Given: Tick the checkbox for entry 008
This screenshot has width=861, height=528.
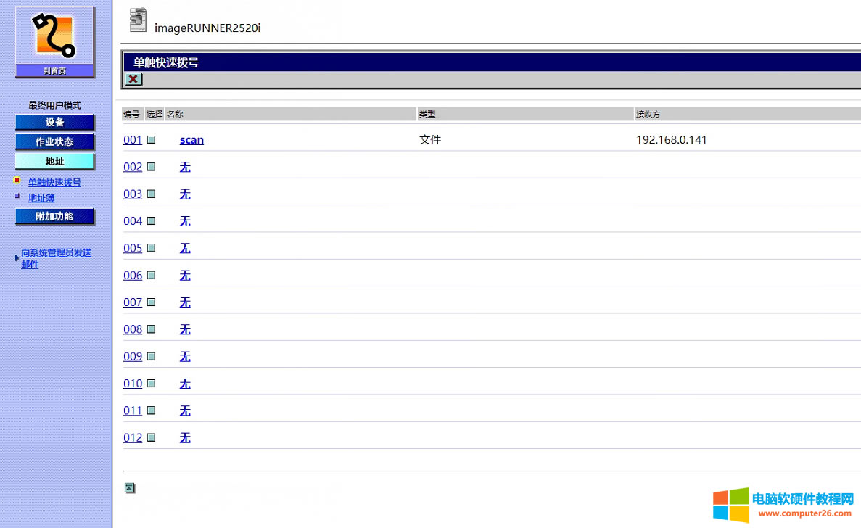Looking at the screenshot, I should point(151,329).
